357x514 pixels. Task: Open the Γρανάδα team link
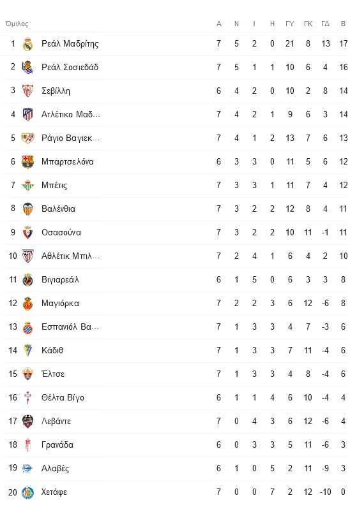tap(57, 445)
